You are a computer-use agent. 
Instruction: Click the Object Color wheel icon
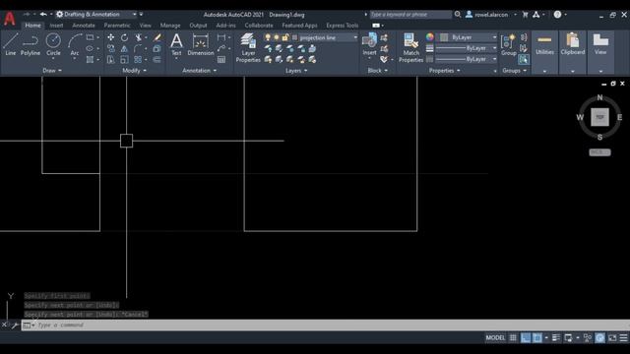coord(430,37)
